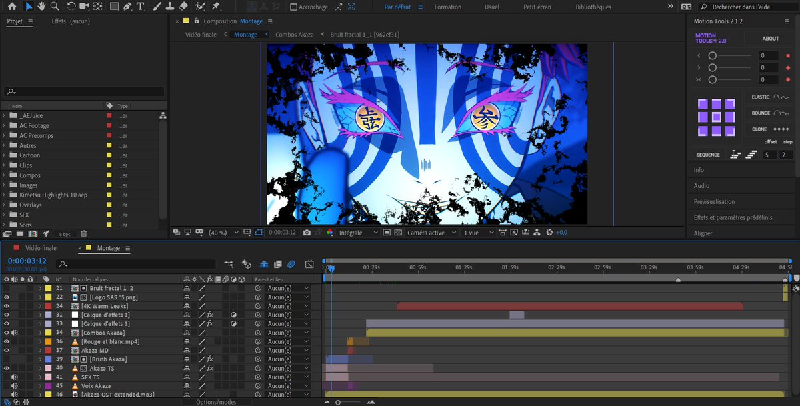Show channel and color management settings
800x406 pixels.
pyautogui.click(x=329, y=233)
